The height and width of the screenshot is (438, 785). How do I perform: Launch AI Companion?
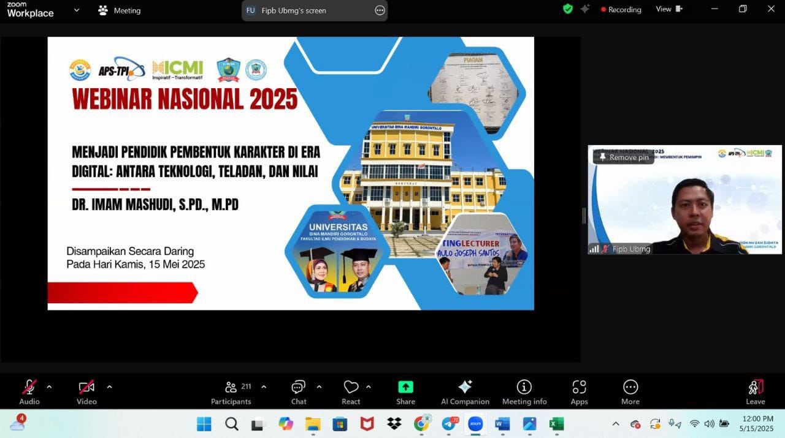(x=464, y=391)
